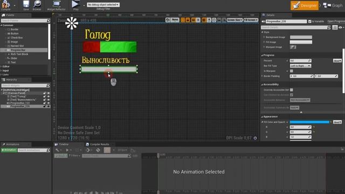Select ProgressBar_122 in the hierarchy
The image size is (345, 194).
20,103
